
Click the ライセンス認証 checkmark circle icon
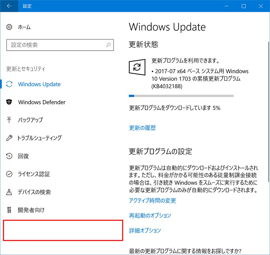[x=9, y=174]
